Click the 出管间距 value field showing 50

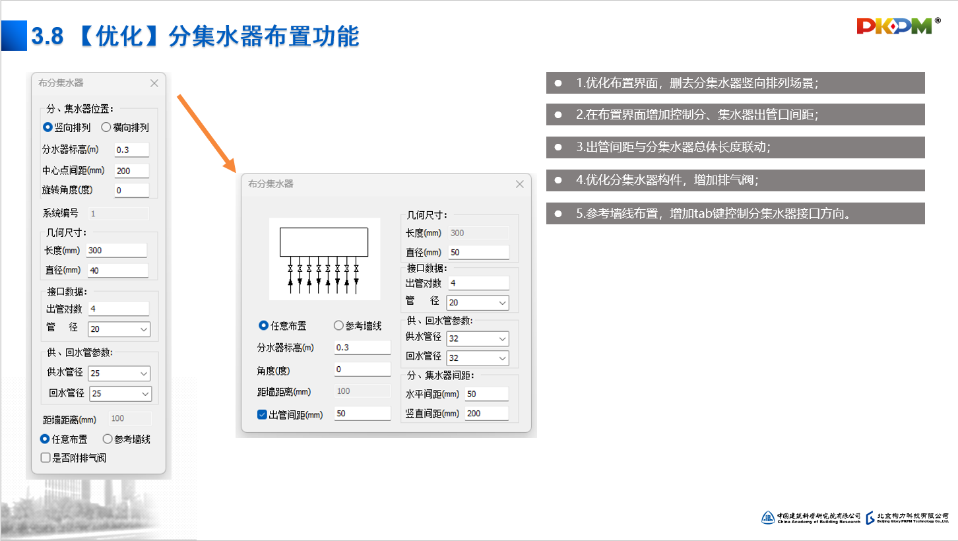[362, 414]
